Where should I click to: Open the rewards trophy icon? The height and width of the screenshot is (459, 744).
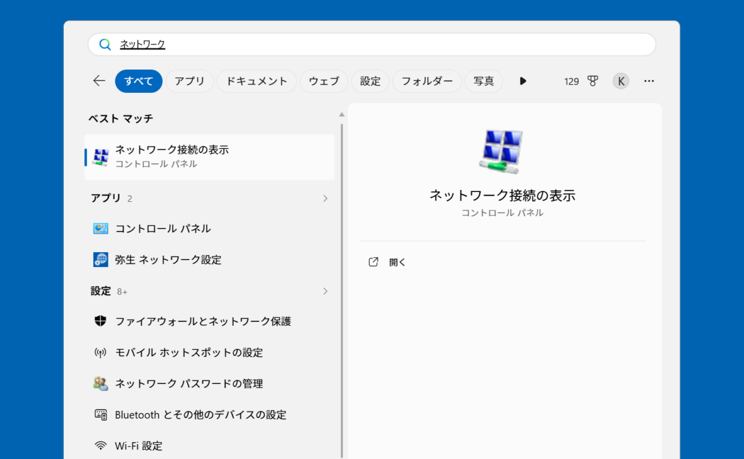[593, 81]
